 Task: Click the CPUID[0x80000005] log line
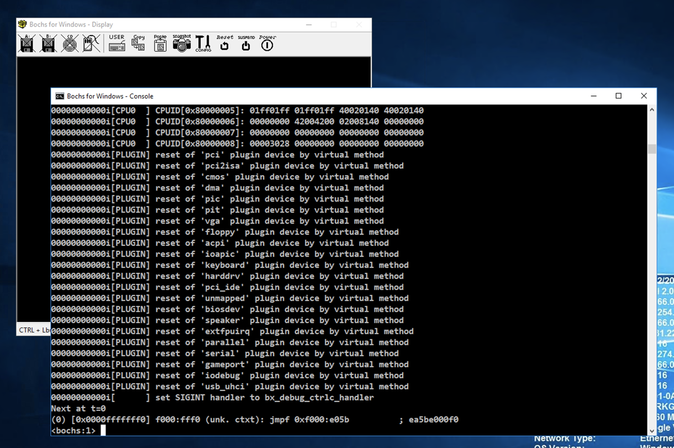click(238, 110)
